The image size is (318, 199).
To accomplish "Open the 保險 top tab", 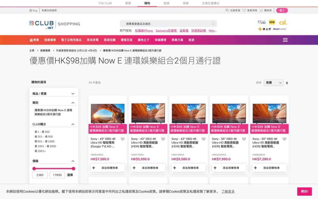I will click(x=186, y=3).
